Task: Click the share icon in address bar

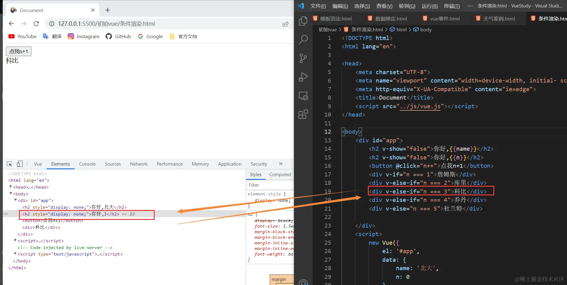Action: click(286, 24)
